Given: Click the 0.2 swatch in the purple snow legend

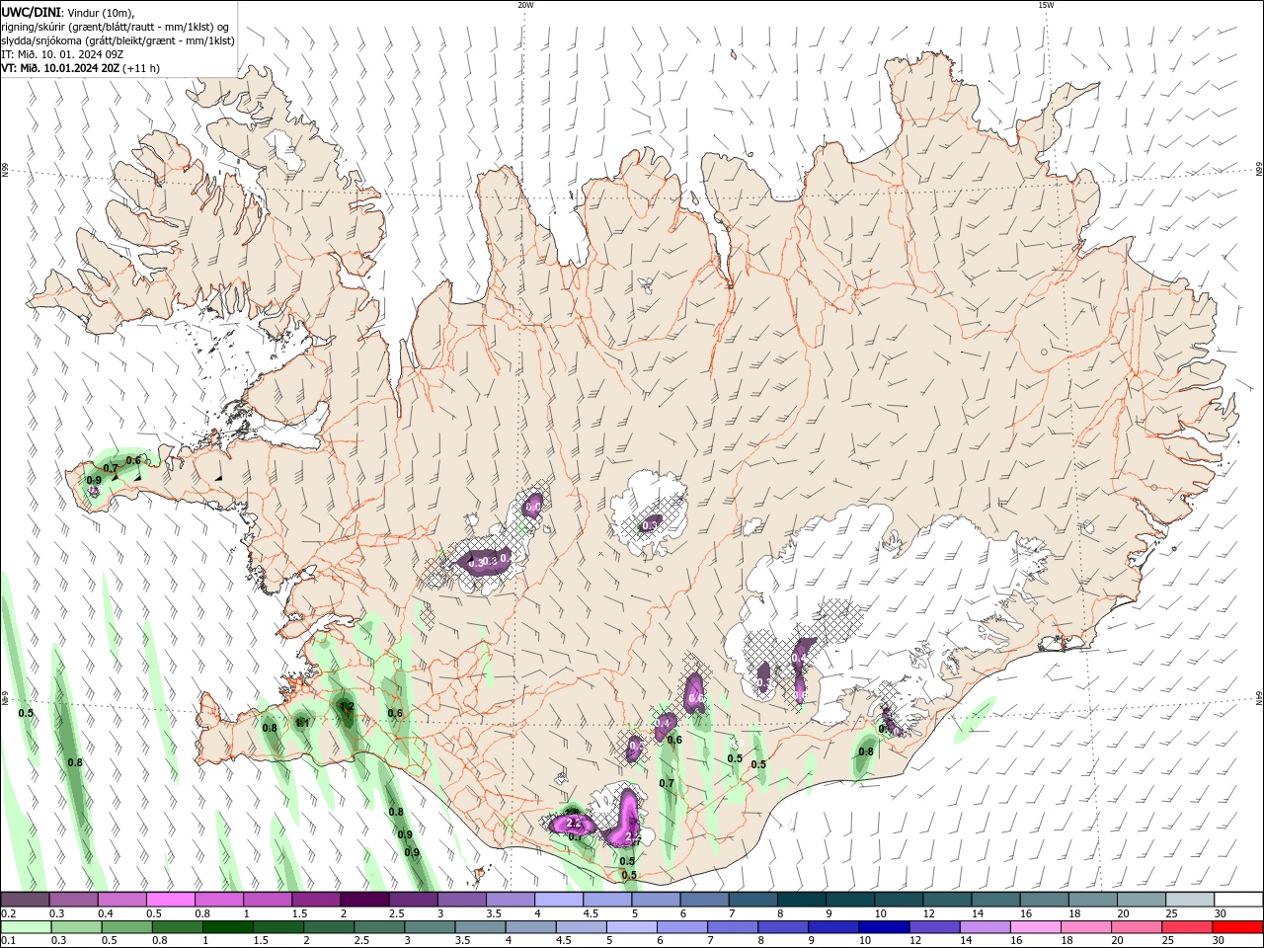Looking at the screenshot, I should click(x=26, y=900).
